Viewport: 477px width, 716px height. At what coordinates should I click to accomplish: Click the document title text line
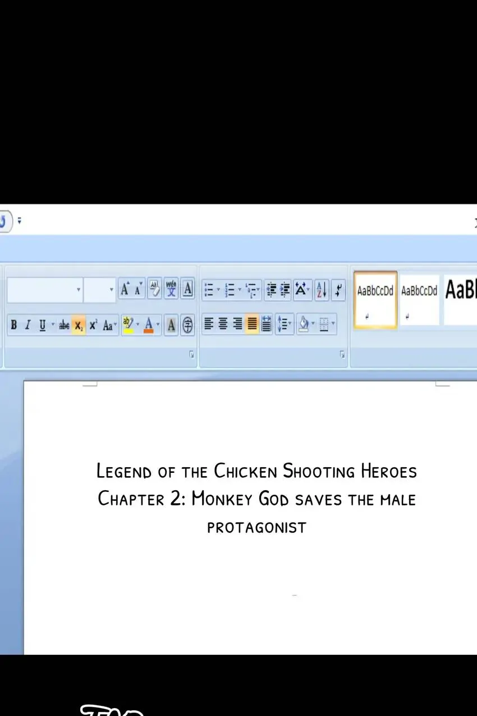click(256, 471)
